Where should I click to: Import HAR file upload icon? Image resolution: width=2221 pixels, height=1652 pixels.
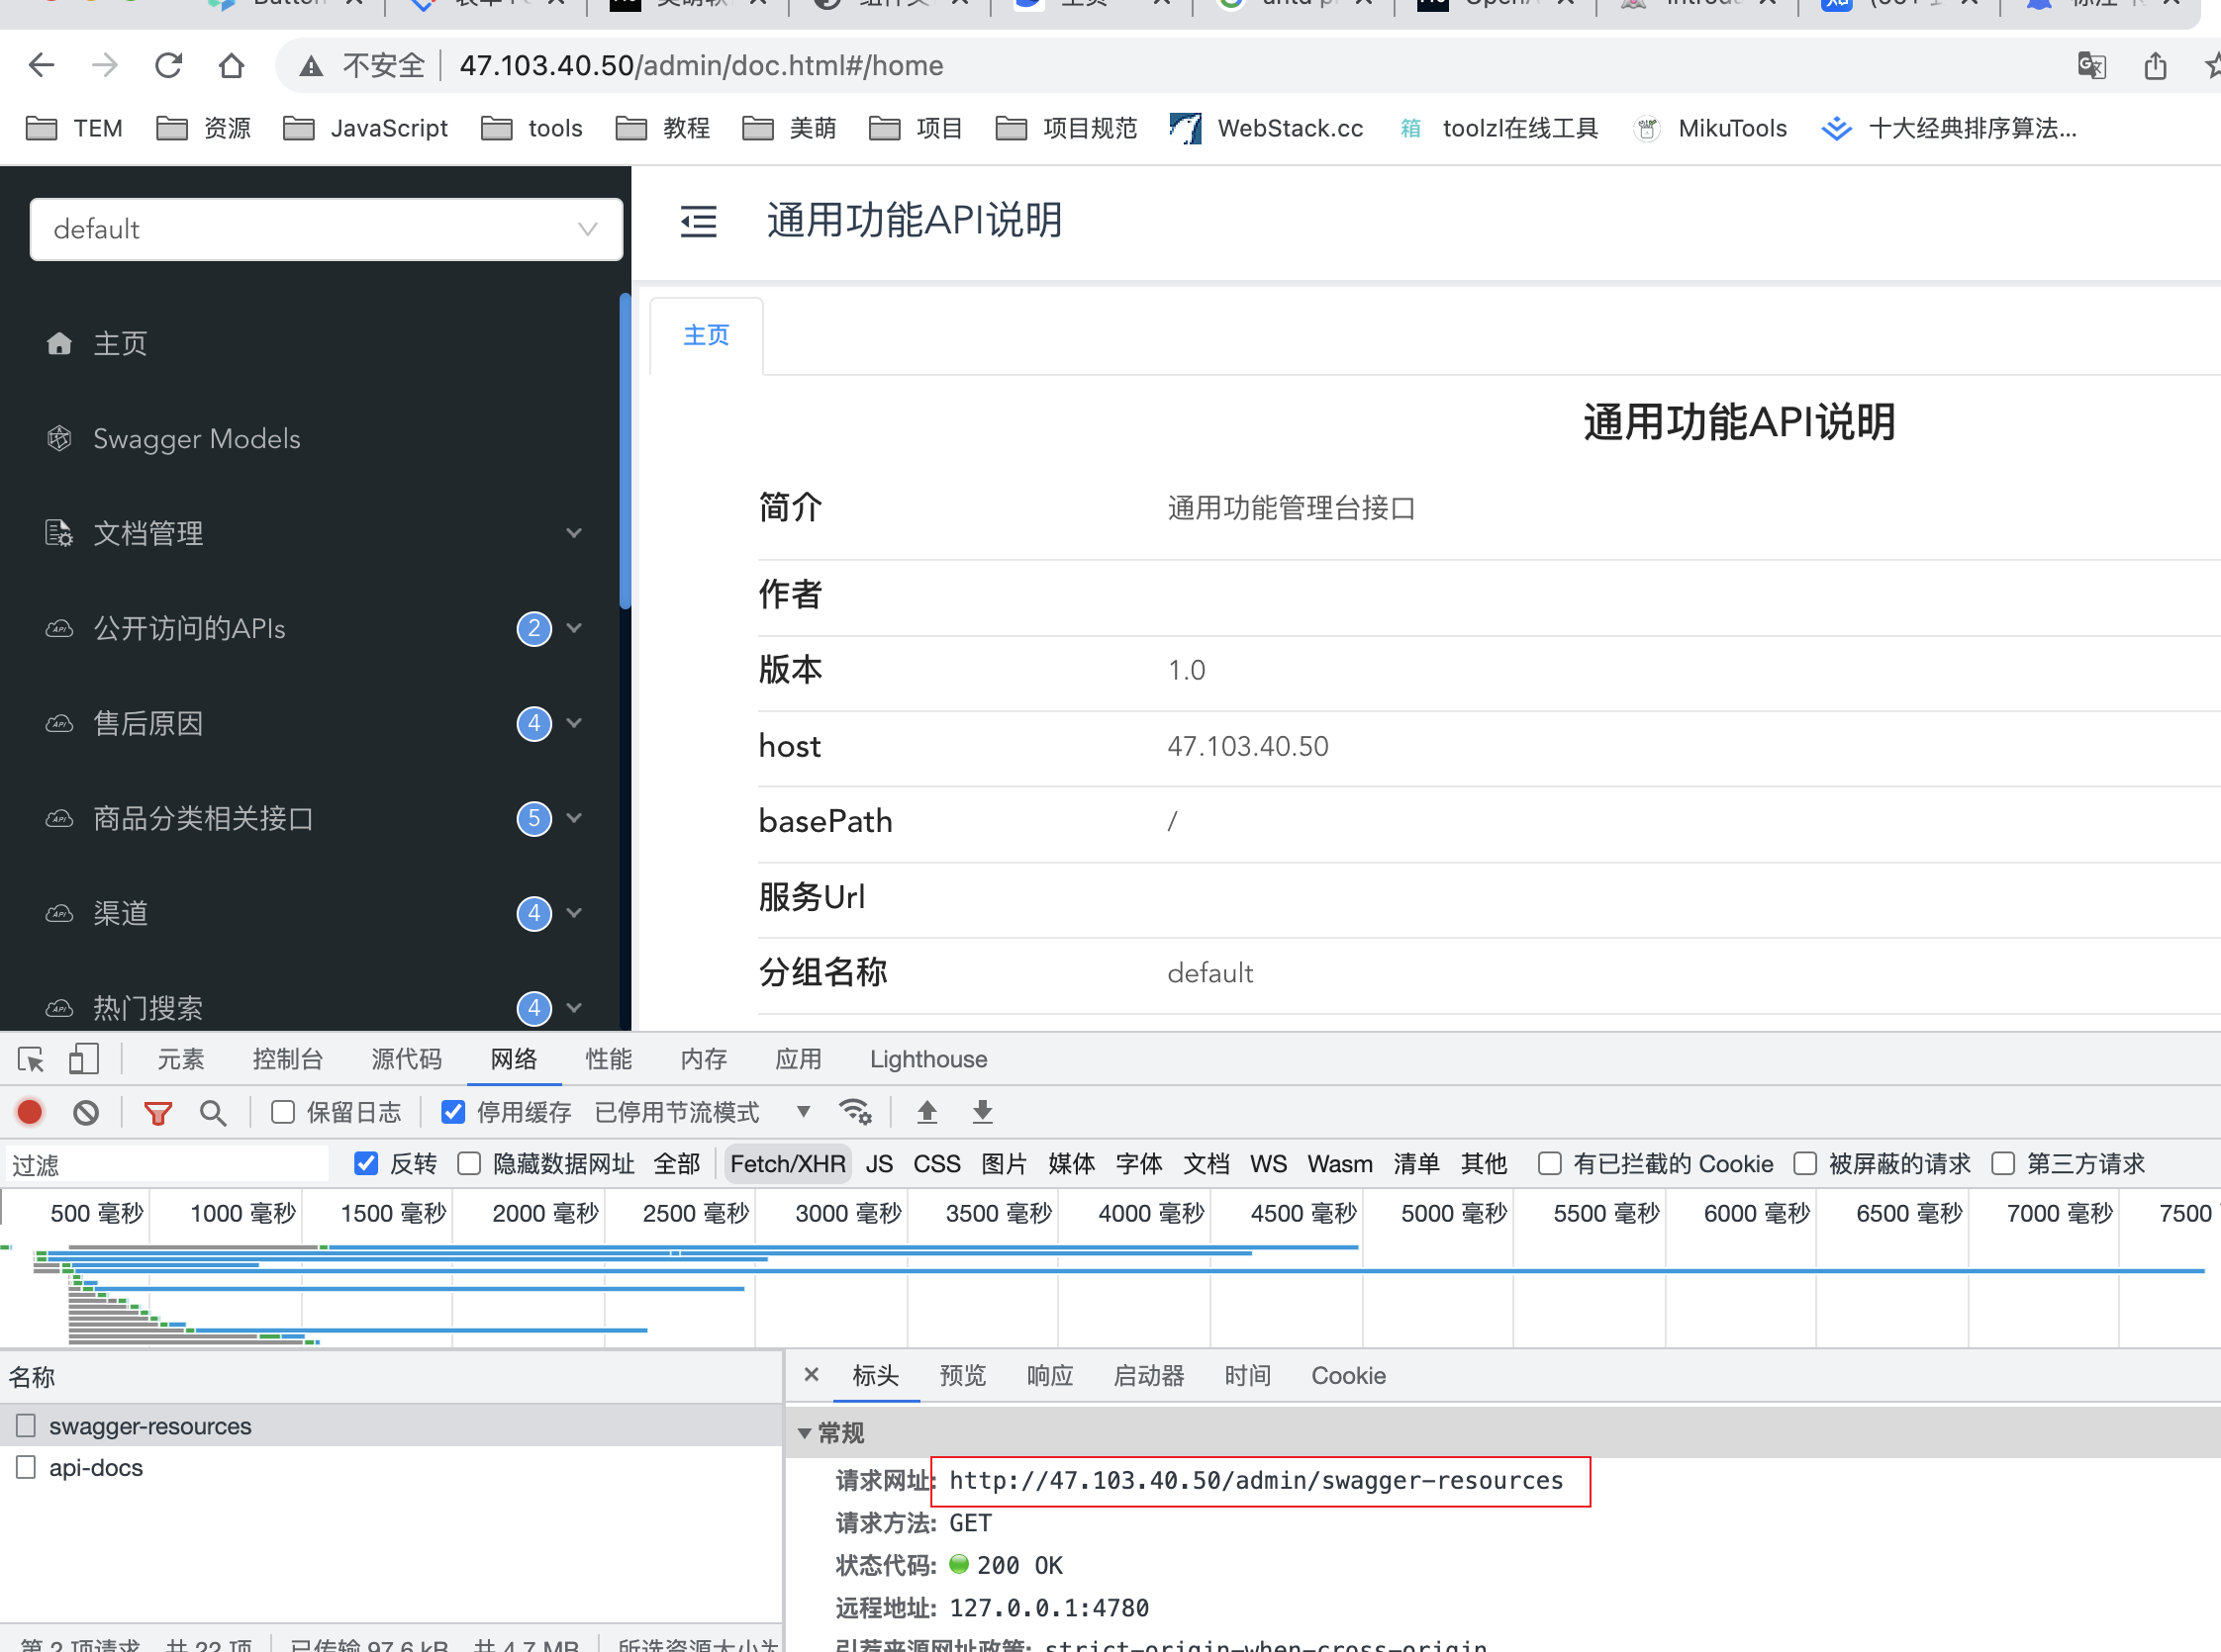point(927,1112)
